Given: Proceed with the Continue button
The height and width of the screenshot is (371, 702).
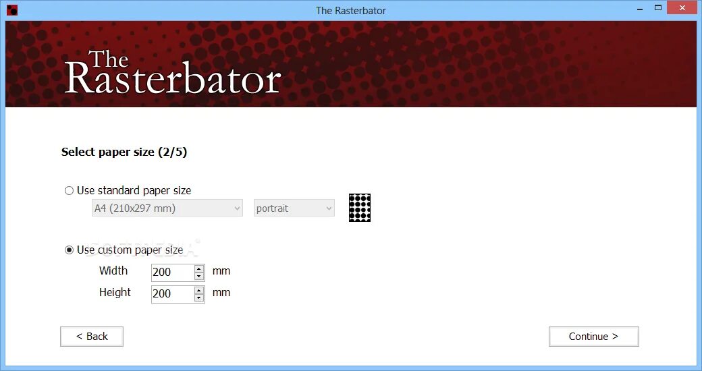Looking at the screenshot, I should coord(593,337).
